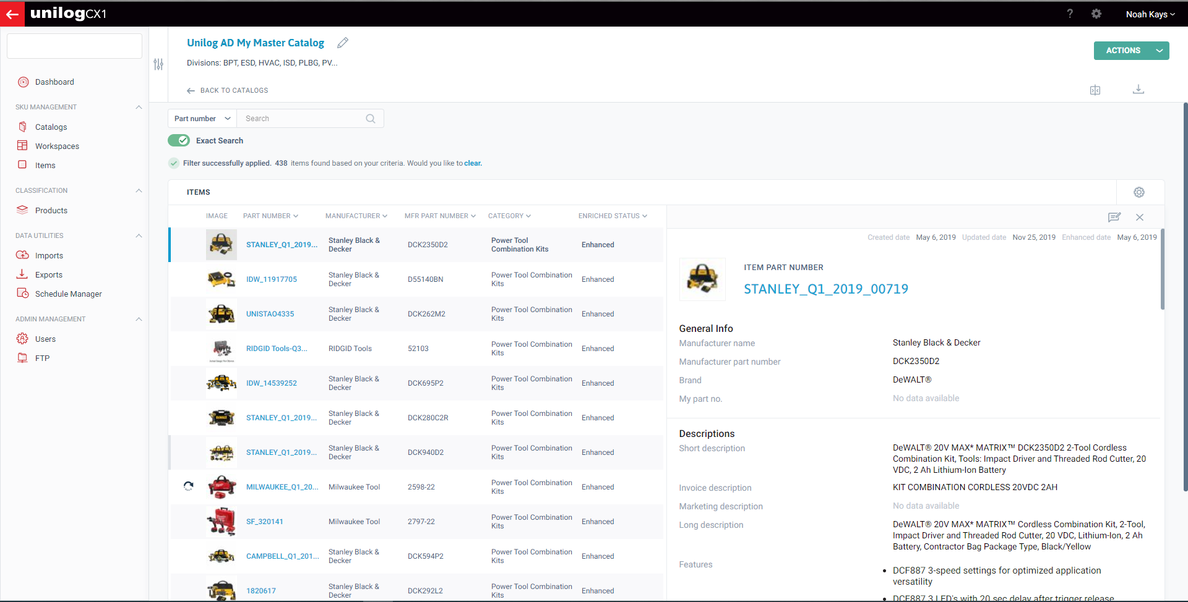Click mfr part number DCK940D2 cell

coord(426,452)
